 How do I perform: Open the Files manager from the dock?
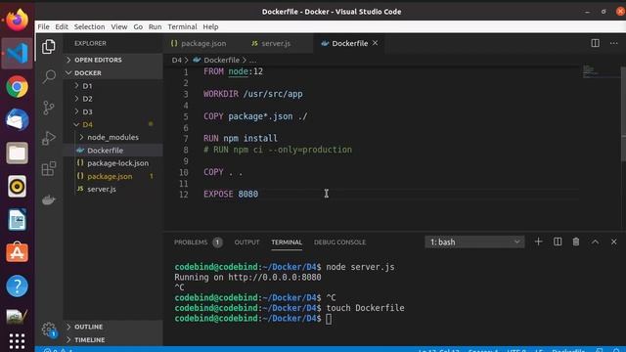(17, 153)
